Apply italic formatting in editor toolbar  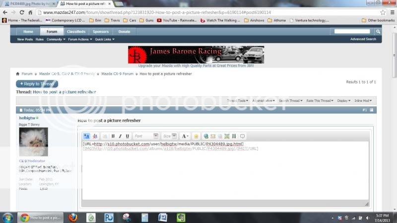pos(120,136)
